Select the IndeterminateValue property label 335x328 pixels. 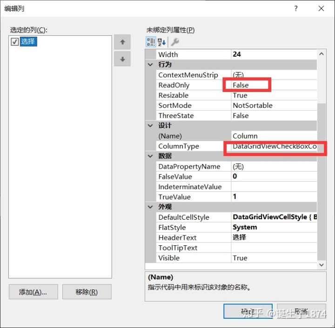(190, 187)
